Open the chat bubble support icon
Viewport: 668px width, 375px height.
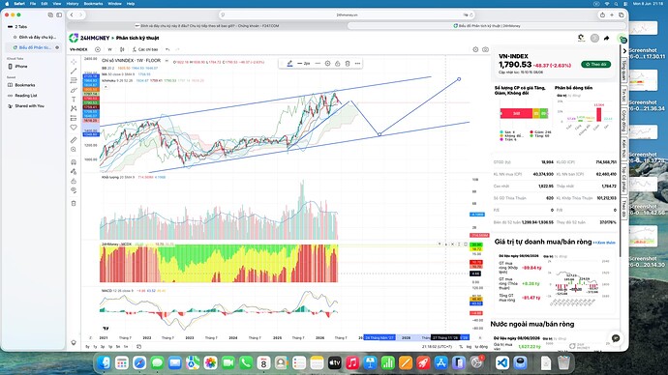tap(616, 338)
